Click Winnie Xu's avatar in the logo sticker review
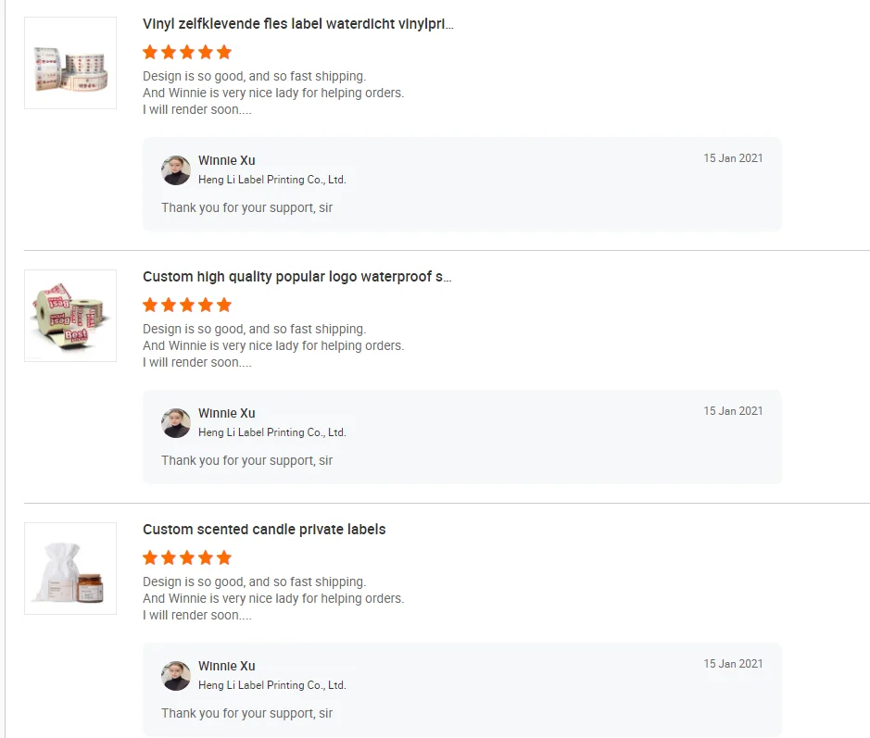The width and height of the screenshot is (870, 738). [x=176, y=423]
